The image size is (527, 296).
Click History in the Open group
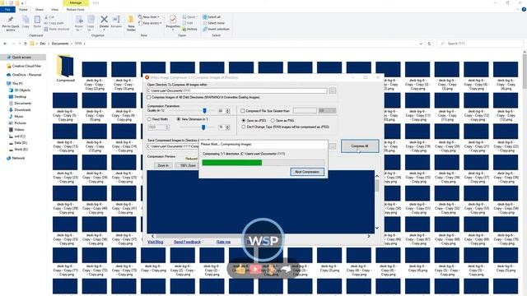pos(190,30)
